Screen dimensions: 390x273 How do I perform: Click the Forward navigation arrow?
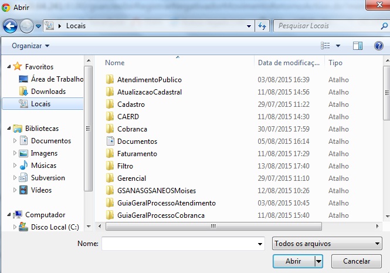tap(26, 26)
